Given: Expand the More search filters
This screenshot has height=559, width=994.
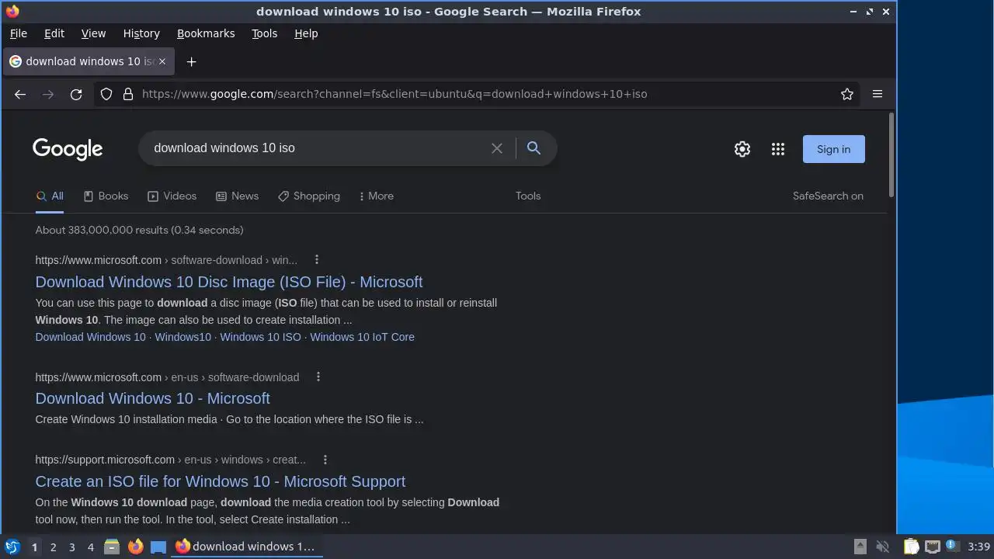Looking at the screenshot, I should click(x=376, y=196).
